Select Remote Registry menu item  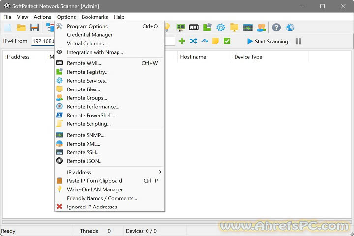tap(110, 72)
